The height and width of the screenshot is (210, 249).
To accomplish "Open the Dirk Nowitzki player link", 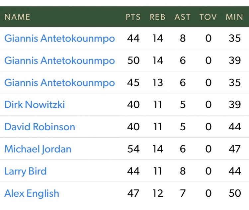I will click(x=35, y=105).
